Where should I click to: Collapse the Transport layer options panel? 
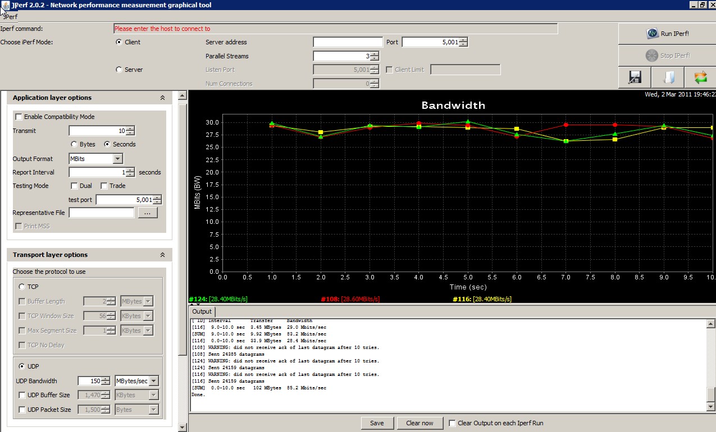pos(162,255)
